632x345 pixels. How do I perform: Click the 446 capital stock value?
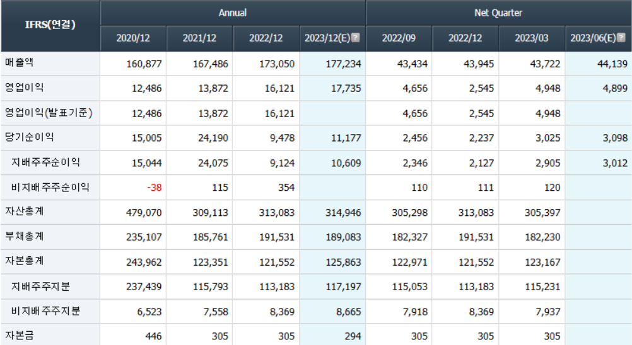click(x=153, y=337)
